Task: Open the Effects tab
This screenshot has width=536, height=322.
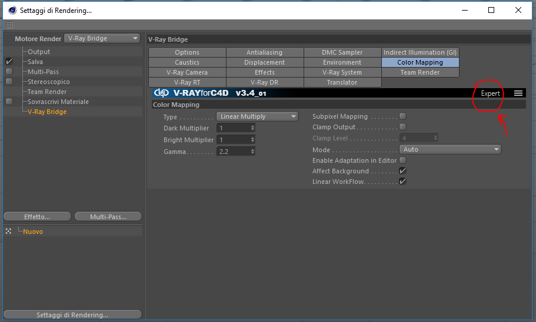Action: click(265, 72)
